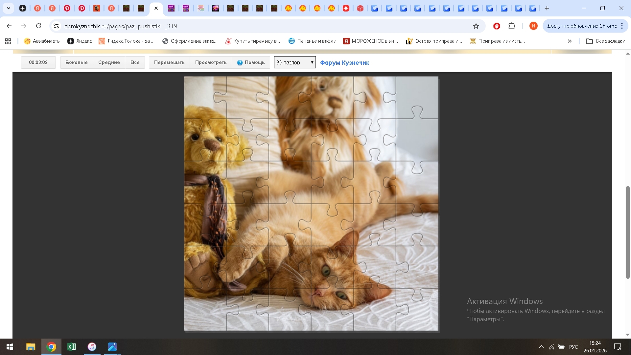The height and width of the screenshot is (355, 631).
Task: Expand the tab search arrow at top left
Action: [x=9, y=8]
